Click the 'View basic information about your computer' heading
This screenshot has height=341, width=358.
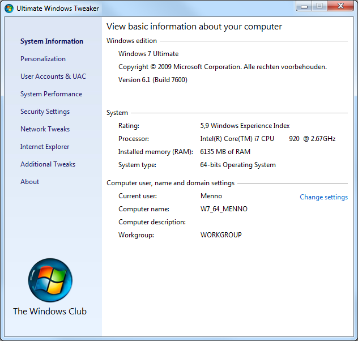[194, 27]
